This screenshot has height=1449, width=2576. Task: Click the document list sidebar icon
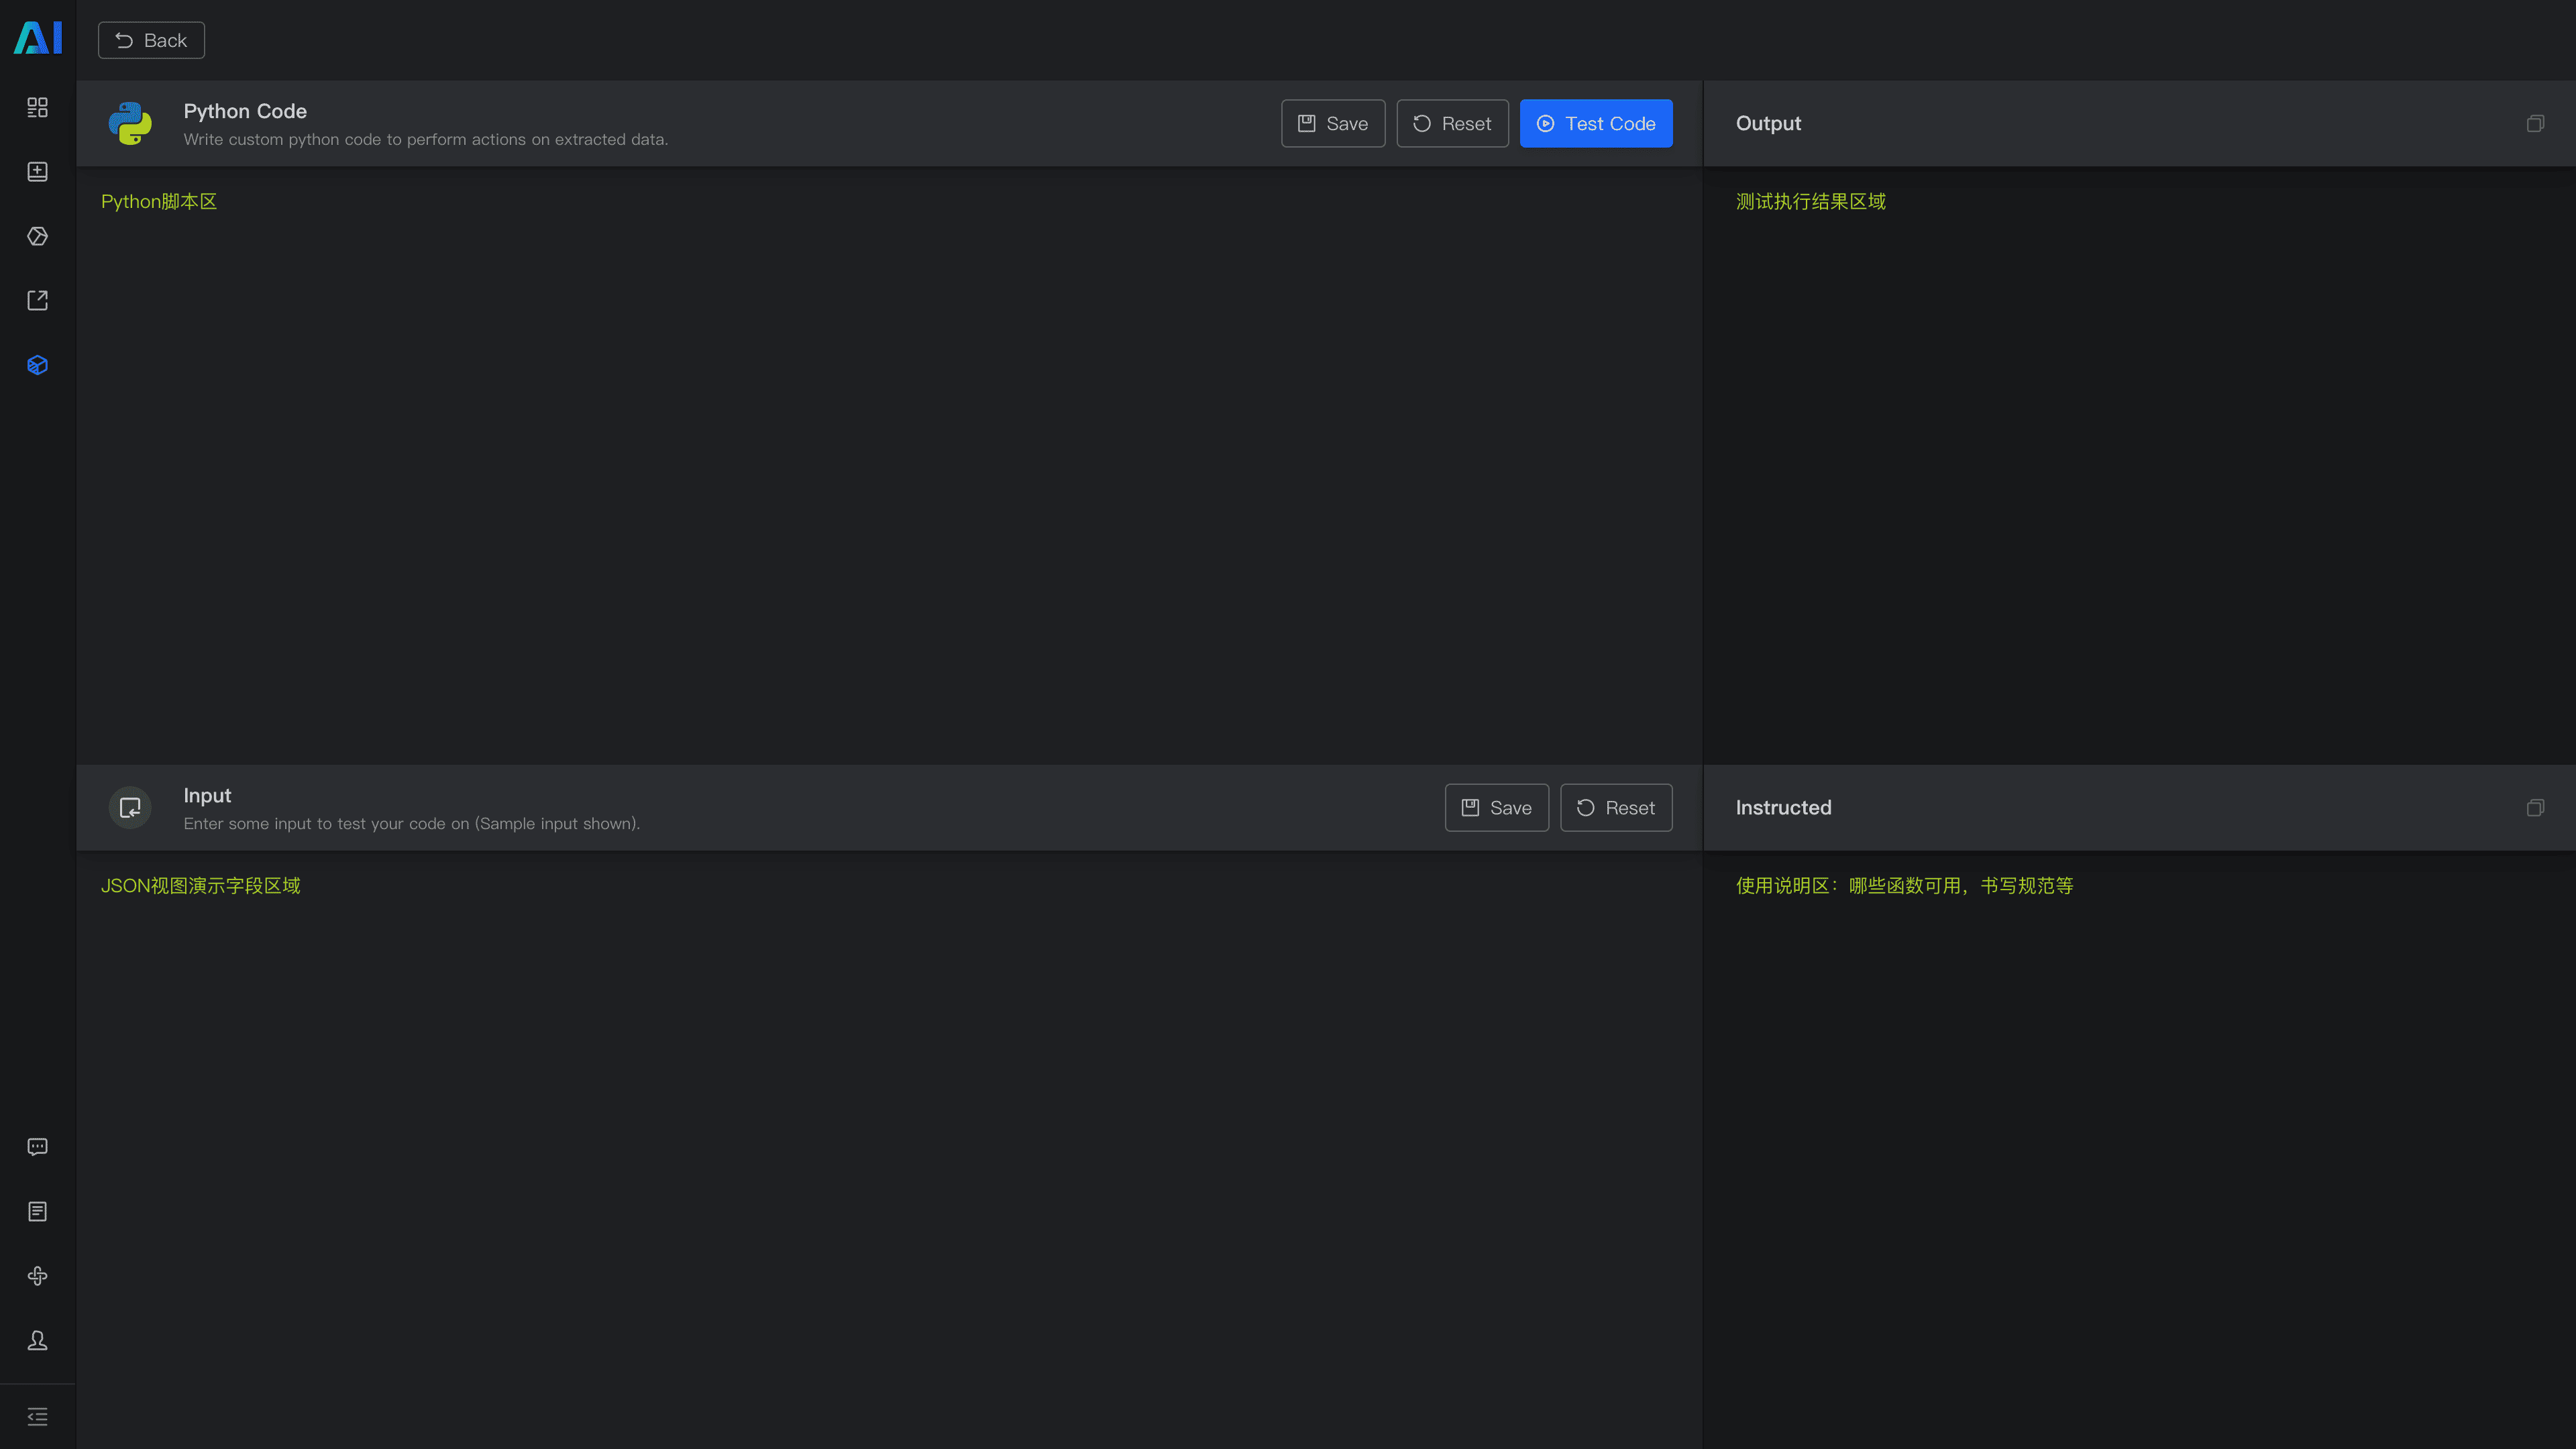[38, 1211]
